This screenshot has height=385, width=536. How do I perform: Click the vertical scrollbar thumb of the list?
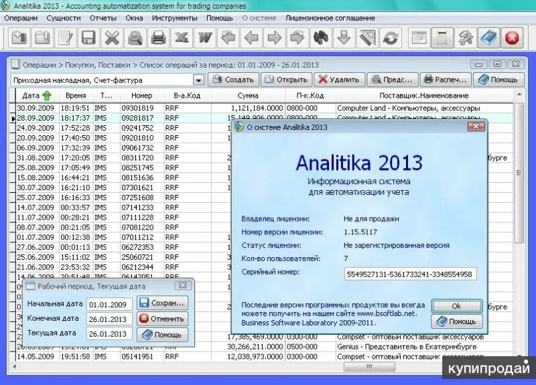tap(519, 173)
